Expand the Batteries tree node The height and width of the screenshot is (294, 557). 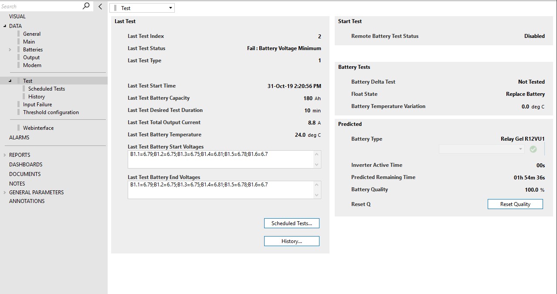tap(10, 50)
